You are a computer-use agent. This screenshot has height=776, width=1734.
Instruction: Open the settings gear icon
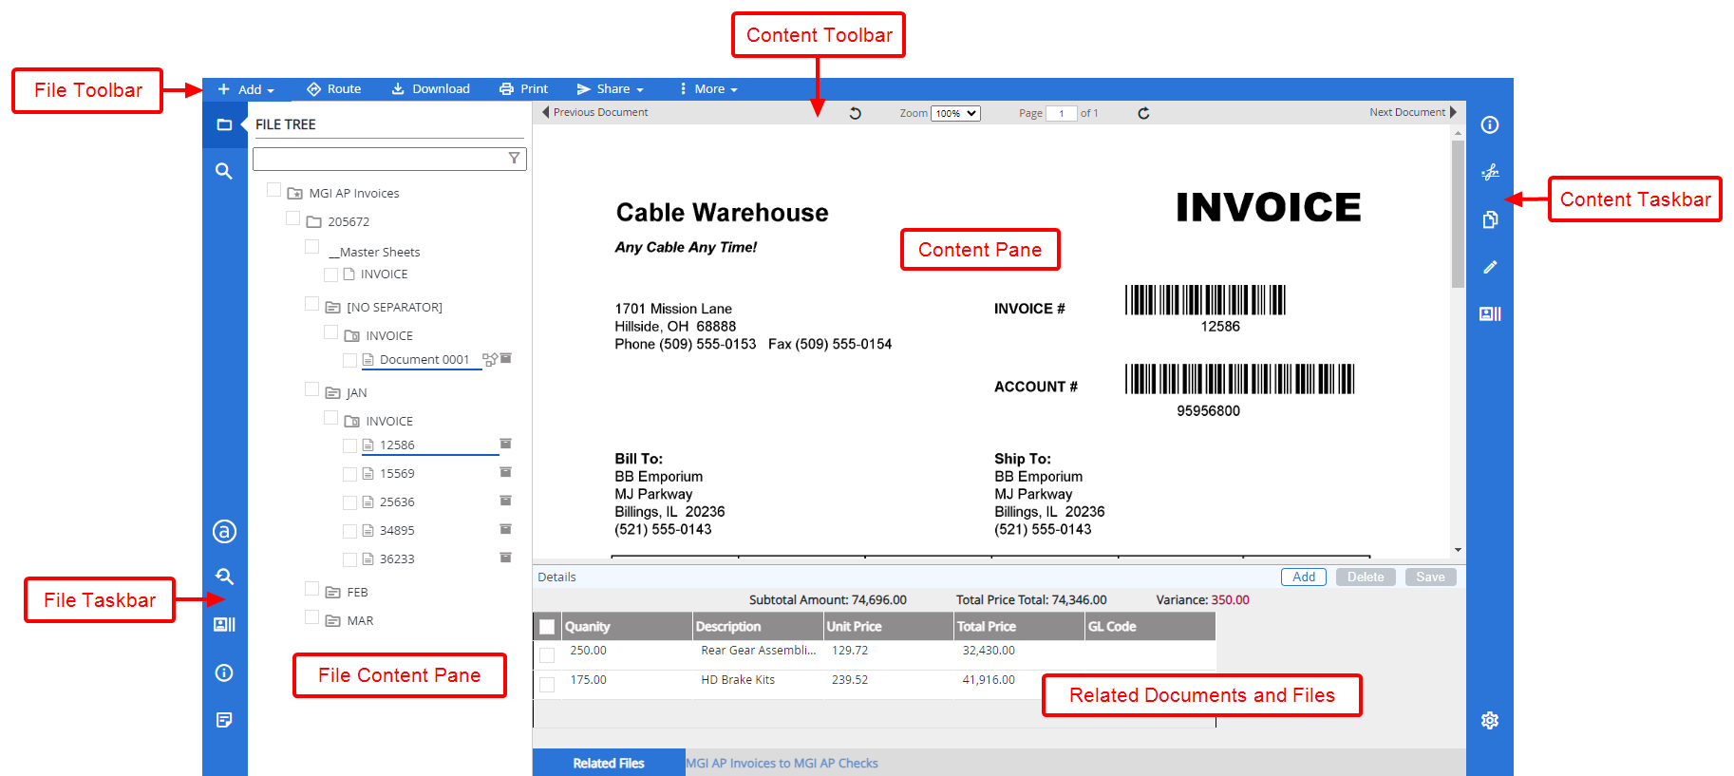pos(1490,720)
